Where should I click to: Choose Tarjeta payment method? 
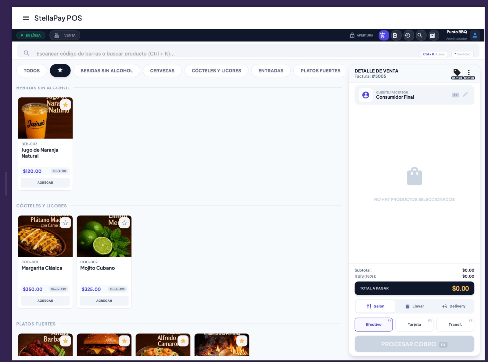(414, 325)
